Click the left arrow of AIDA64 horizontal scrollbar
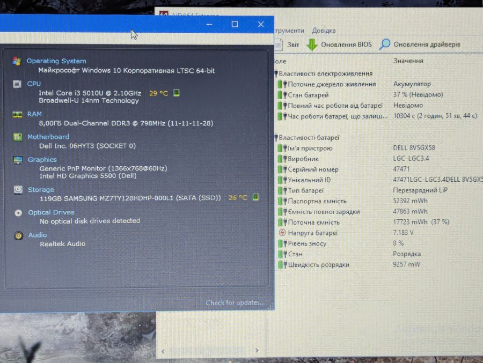 [163, 351]
